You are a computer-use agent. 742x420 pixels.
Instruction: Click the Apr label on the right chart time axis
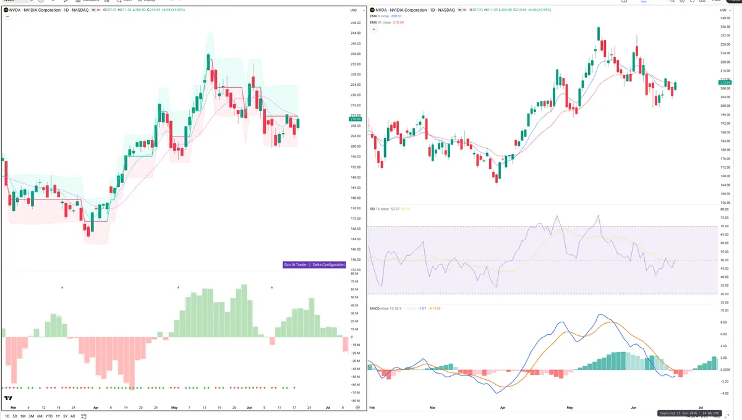coord(503,408)
